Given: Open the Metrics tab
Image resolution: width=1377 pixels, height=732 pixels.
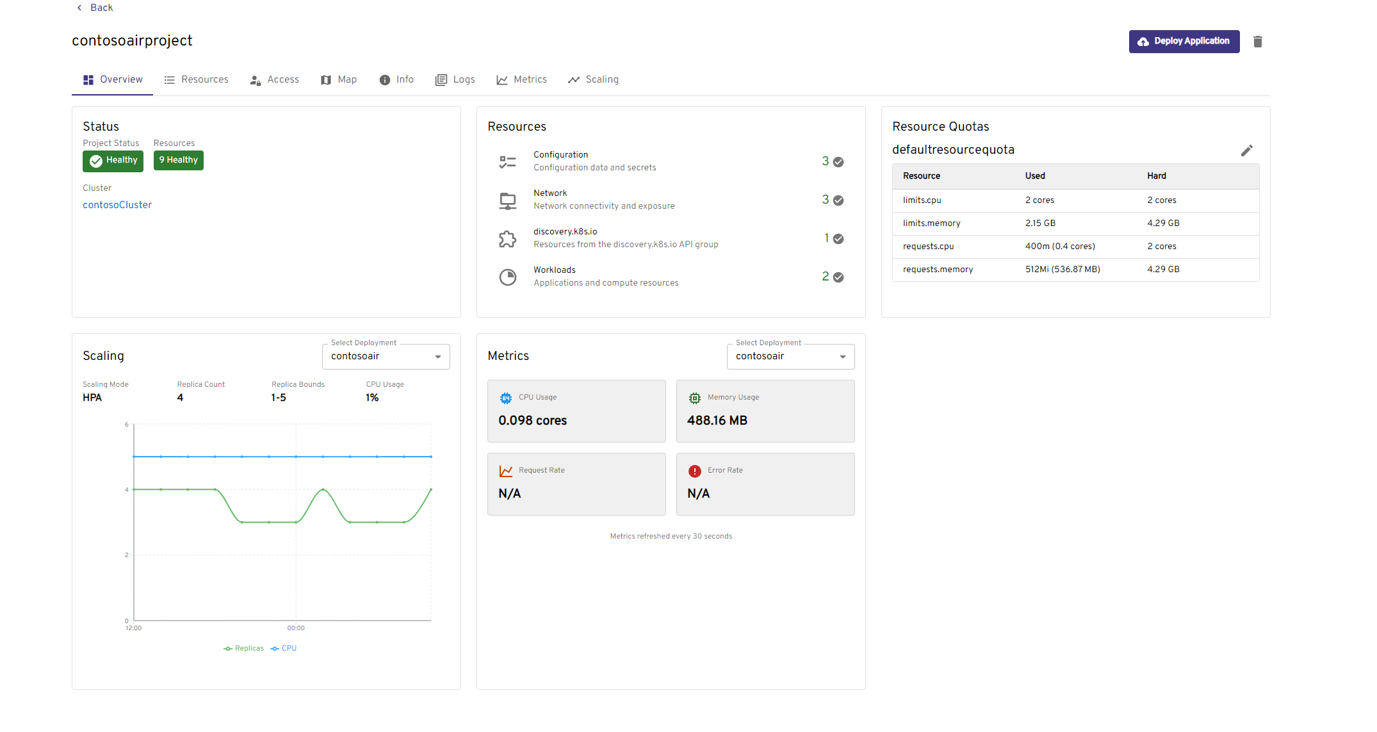Looking at the screenshot, I should (522, 79).
